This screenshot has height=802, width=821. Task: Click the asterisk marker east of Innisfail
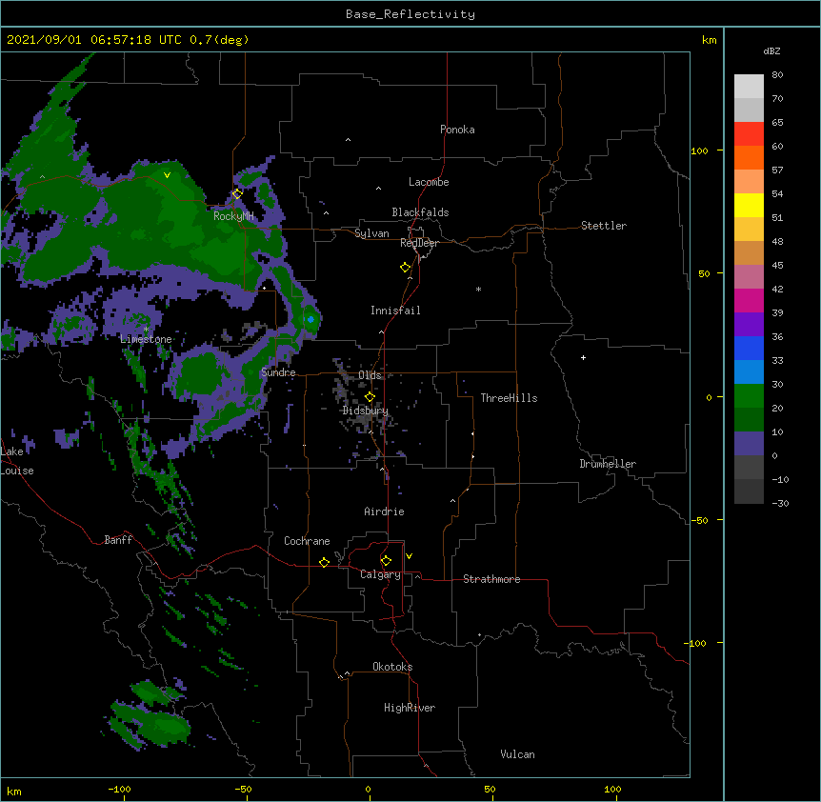pos(478,289)
